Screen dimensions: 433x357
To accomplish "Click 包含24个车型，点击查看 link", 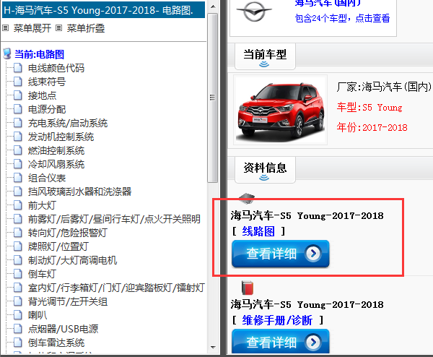I will click(342, 18).
